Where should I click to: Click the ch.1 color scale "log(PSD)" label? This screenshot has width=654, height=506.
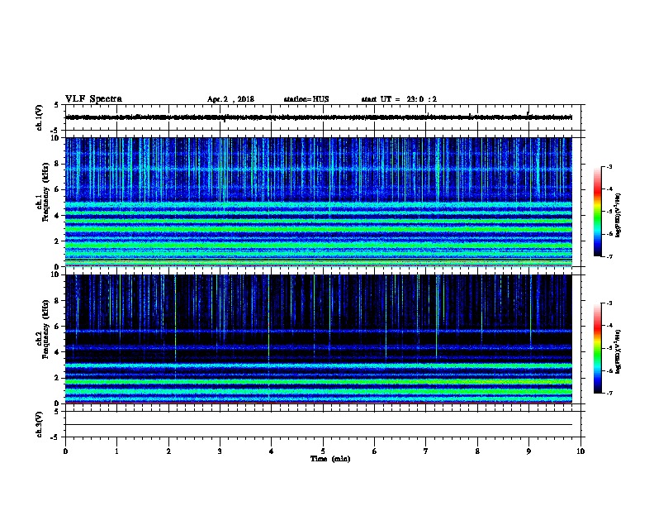tap(618, 216)
